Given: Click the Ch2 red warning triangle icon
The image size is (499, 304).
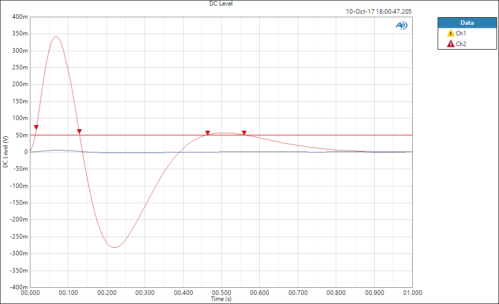Looking at the screenshot, I should (450, 44).
